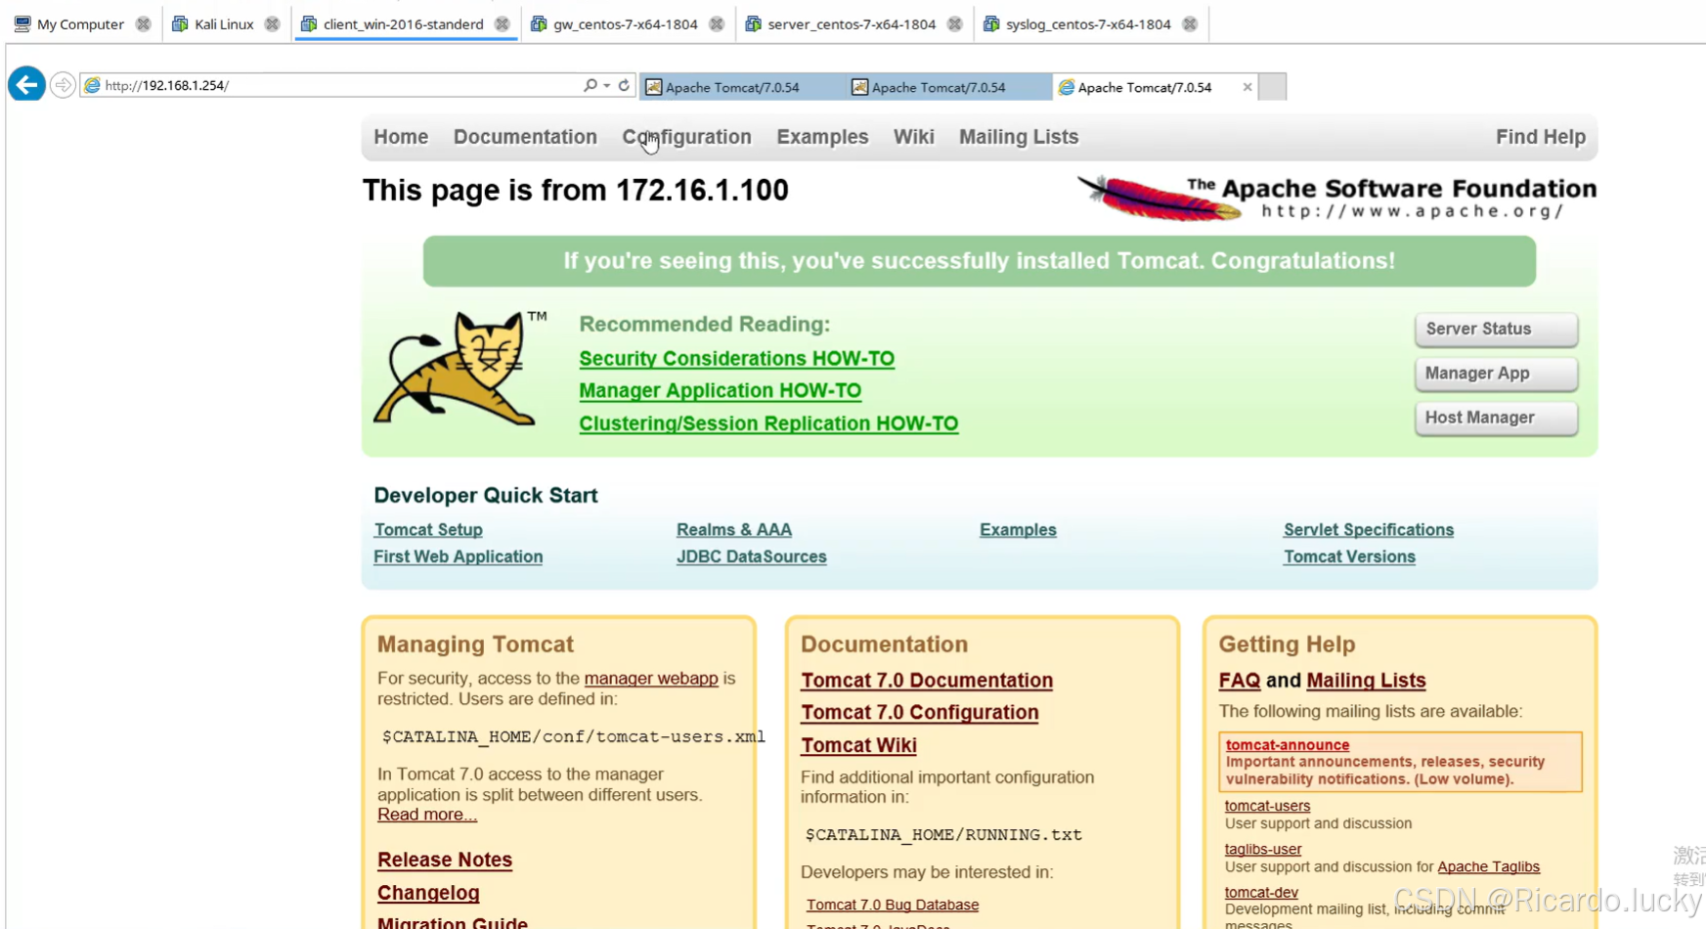Switch to the My Computer VM tab

click(80, 23)
